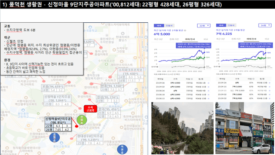Select 매매 toggle in the 22평 panel
Image resolution: width=275 pixels, height=155 pixels.
[159, 26]
